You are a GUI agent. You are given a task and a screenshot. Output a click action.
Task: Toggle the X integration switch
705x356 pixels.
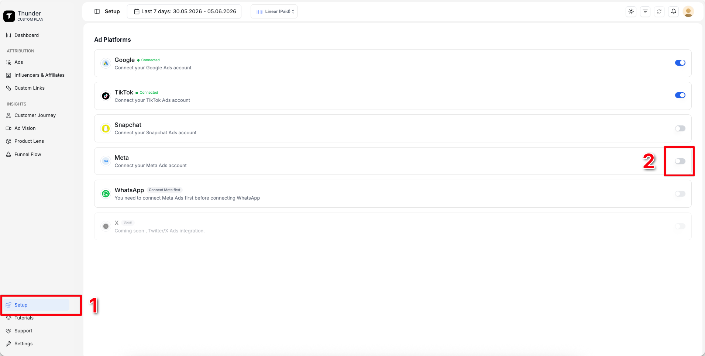pos(680,226)
